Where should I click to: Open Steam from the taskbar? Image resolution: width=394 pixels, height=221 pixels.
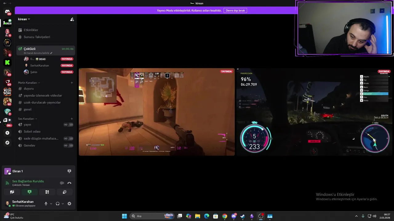pyautogui.click(x=243, y=216)
